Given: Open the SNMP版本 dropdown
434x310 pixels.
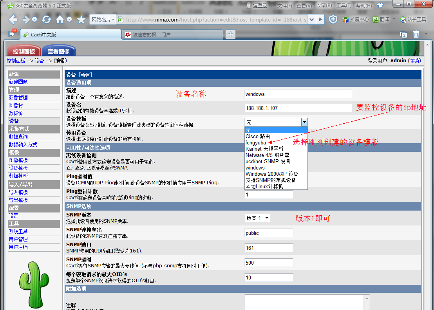Looking at the screenshot, I should click(x=257, y=218).
